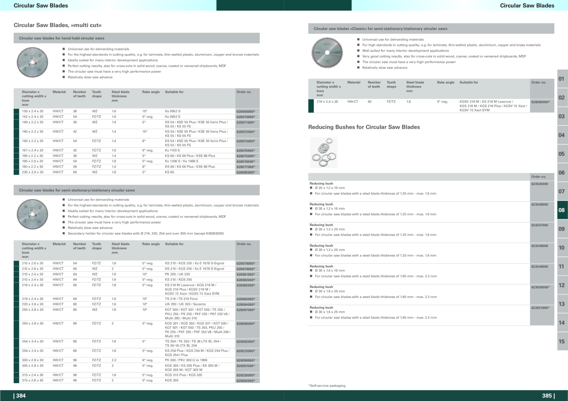The height and width of the screenshot is (401, 568).
Task: Select reducing bush order number 623549000
Action: pyautogui.click(x=540, y=266)
